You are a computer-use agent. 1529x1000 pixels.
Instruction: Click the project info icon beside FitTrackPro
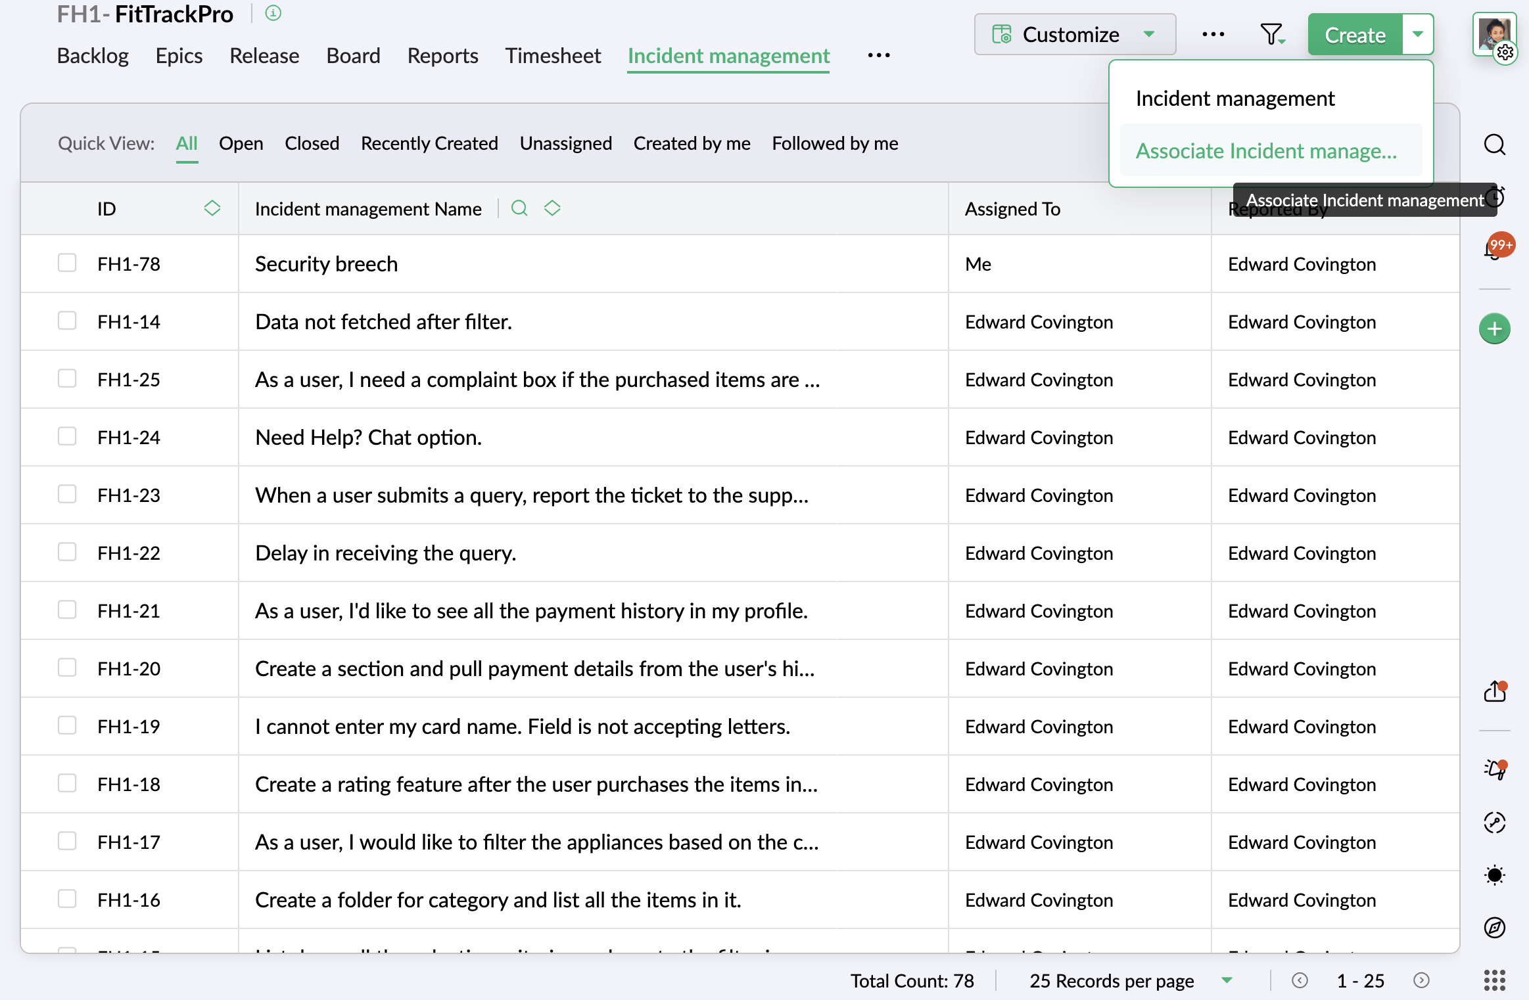coord(273,13)
